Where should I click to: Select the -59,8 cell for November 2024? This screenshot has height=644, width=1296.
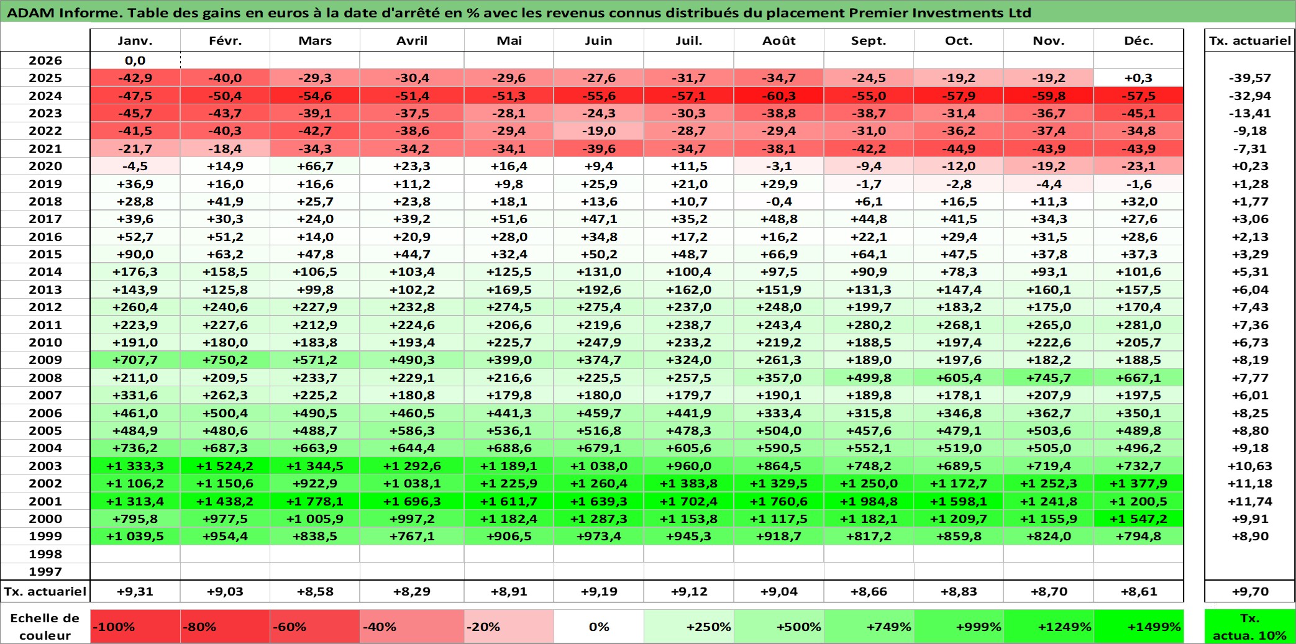click(x=1049, y=96)
